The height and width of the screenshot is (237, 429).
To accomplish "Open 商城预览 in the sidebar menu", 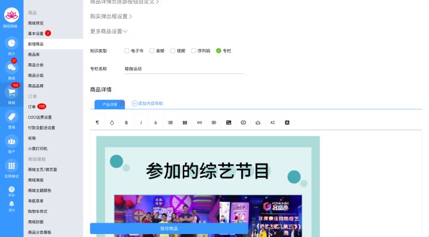I will 36,23.
